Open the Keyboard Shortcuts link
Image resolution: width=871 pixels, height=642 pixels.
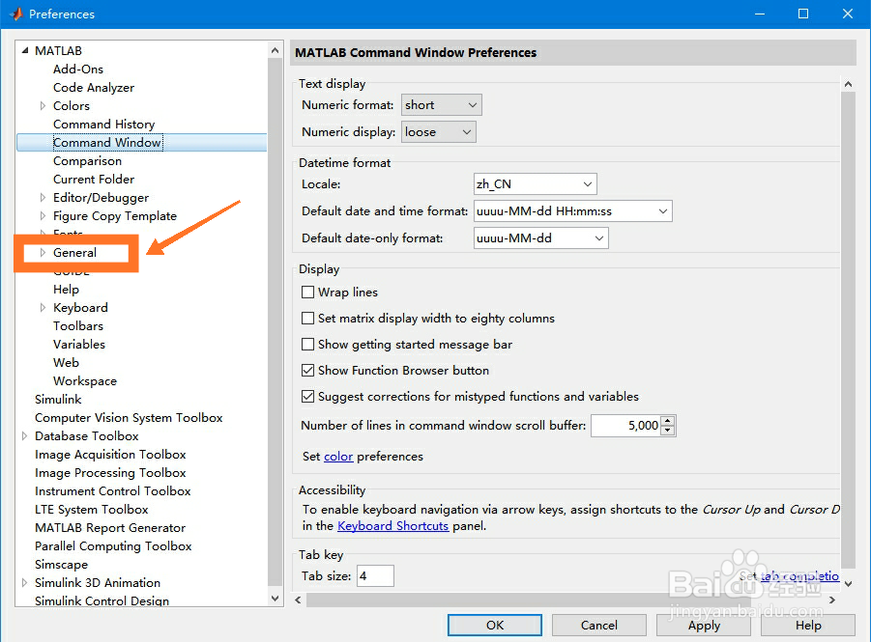click(392, 525)
